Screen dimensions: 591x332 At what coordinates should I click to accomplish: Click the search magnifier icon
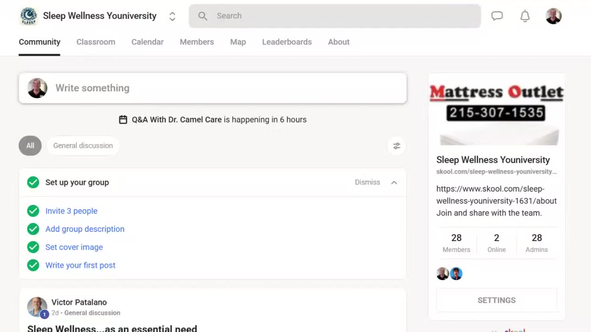pyautogui.click(x=203, y=16)
